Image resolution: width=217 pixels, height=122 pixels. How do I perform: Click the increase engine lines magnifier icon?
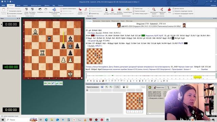tap(111, 87)
